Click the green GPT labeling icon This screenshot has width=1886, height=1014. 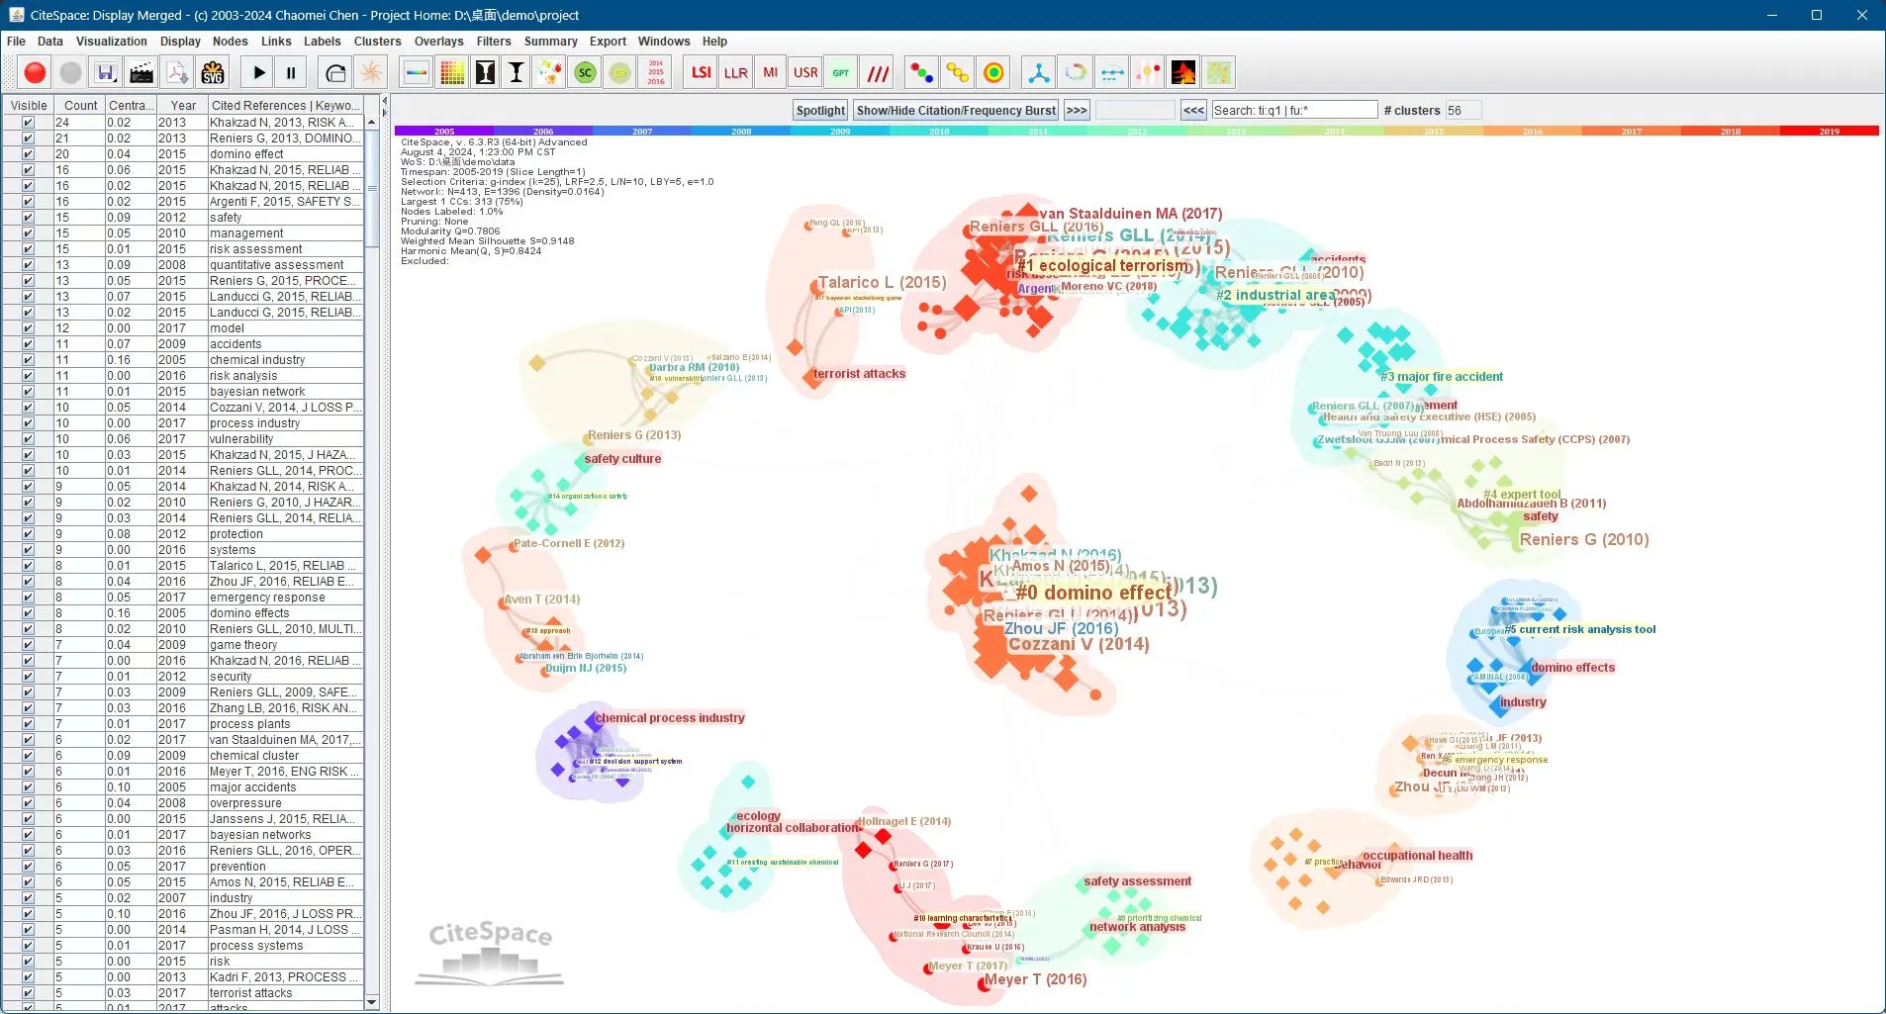840,72
